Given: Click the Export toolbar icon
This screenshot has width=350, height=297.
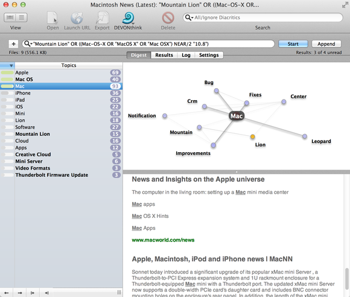Looking at the screenshot, I should click(x=102, y=18).
